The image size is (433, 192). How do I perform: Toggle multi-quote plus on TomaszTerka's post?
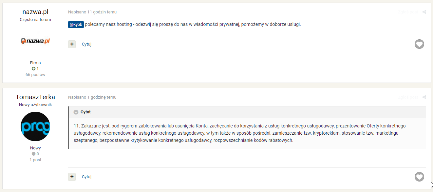click(x=72, y=177)
